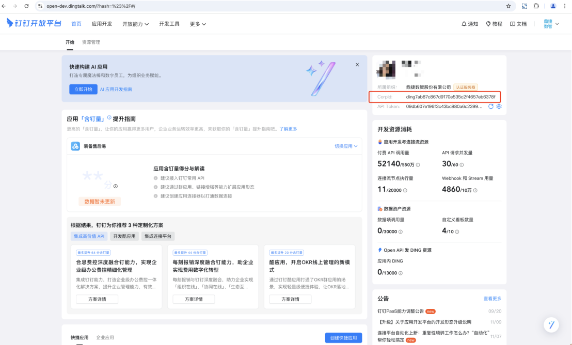Open the floating AI assistant wand button
The width and height of the screenshot is (572, 345).
pyautogui.click(x=551, y=324)
